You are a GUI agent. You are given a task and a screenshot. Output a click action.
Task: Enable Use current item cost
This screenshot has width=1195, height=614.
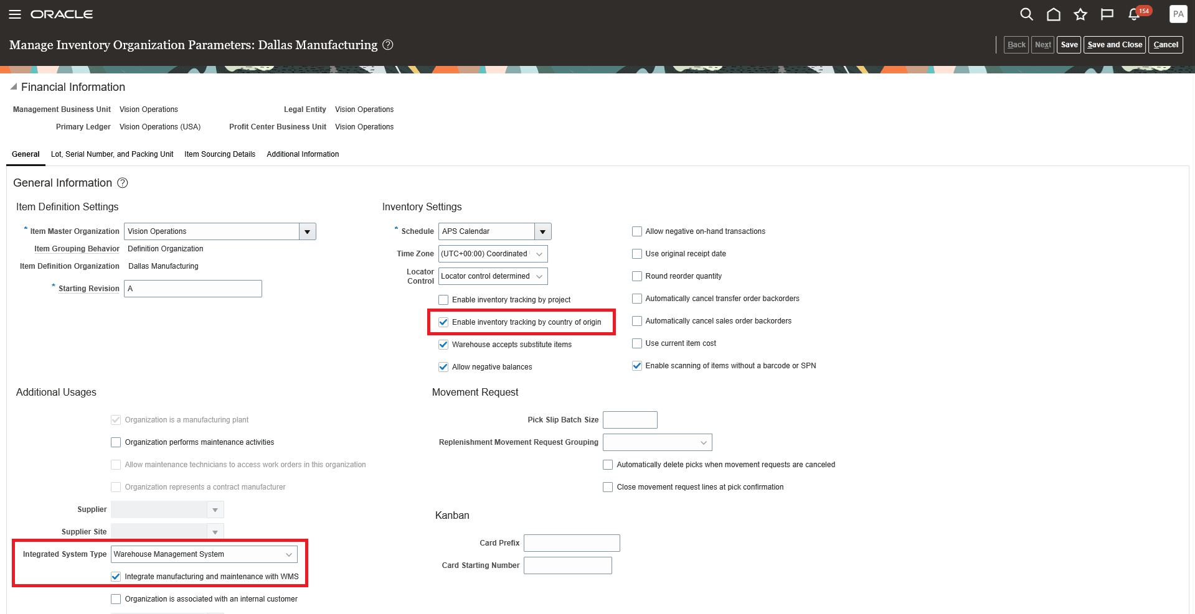click(637, 343)
